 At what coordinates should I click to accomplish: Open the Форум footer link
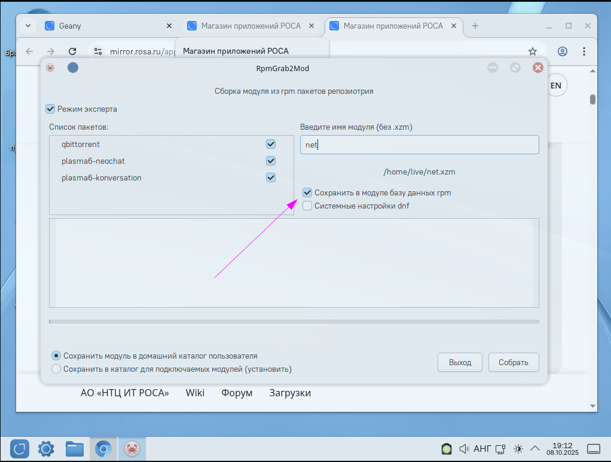[237, 393]
